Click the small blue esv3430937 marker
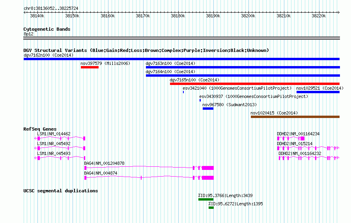Viewport: 351px width, 223px height. coord(200,100)
